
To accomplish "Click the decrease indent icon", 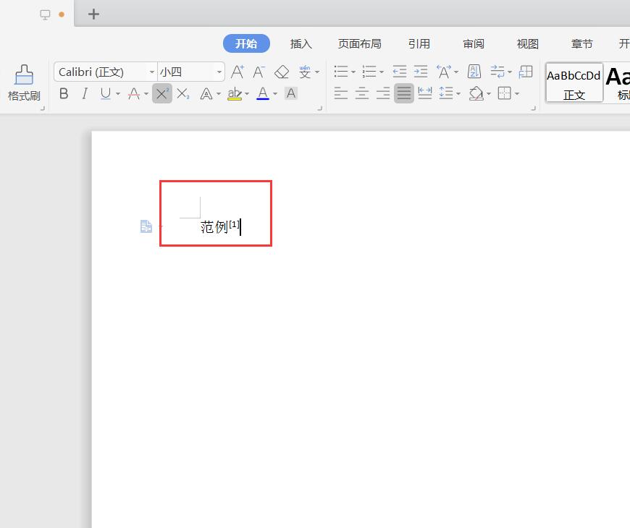I will (x=399, y=72).
